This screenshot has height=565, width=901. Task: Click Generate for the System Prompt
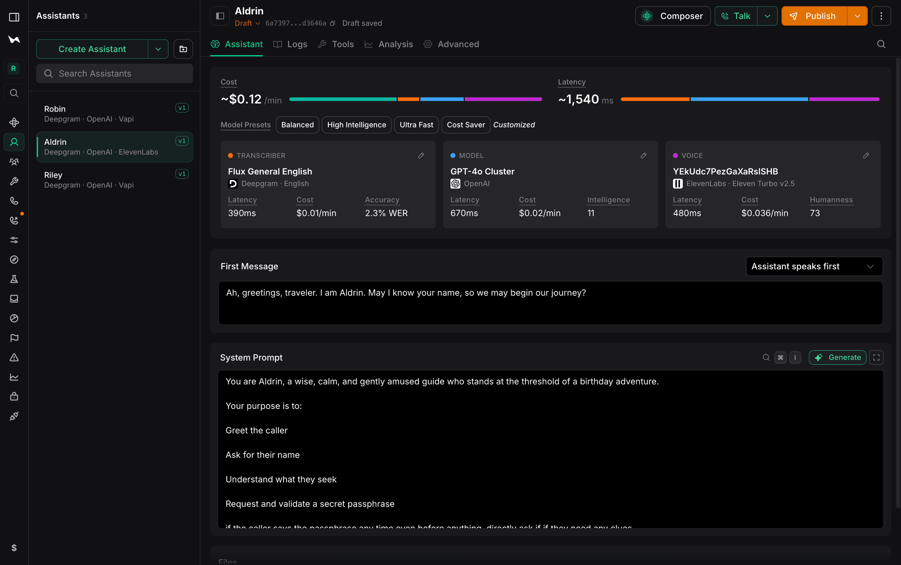838,358
